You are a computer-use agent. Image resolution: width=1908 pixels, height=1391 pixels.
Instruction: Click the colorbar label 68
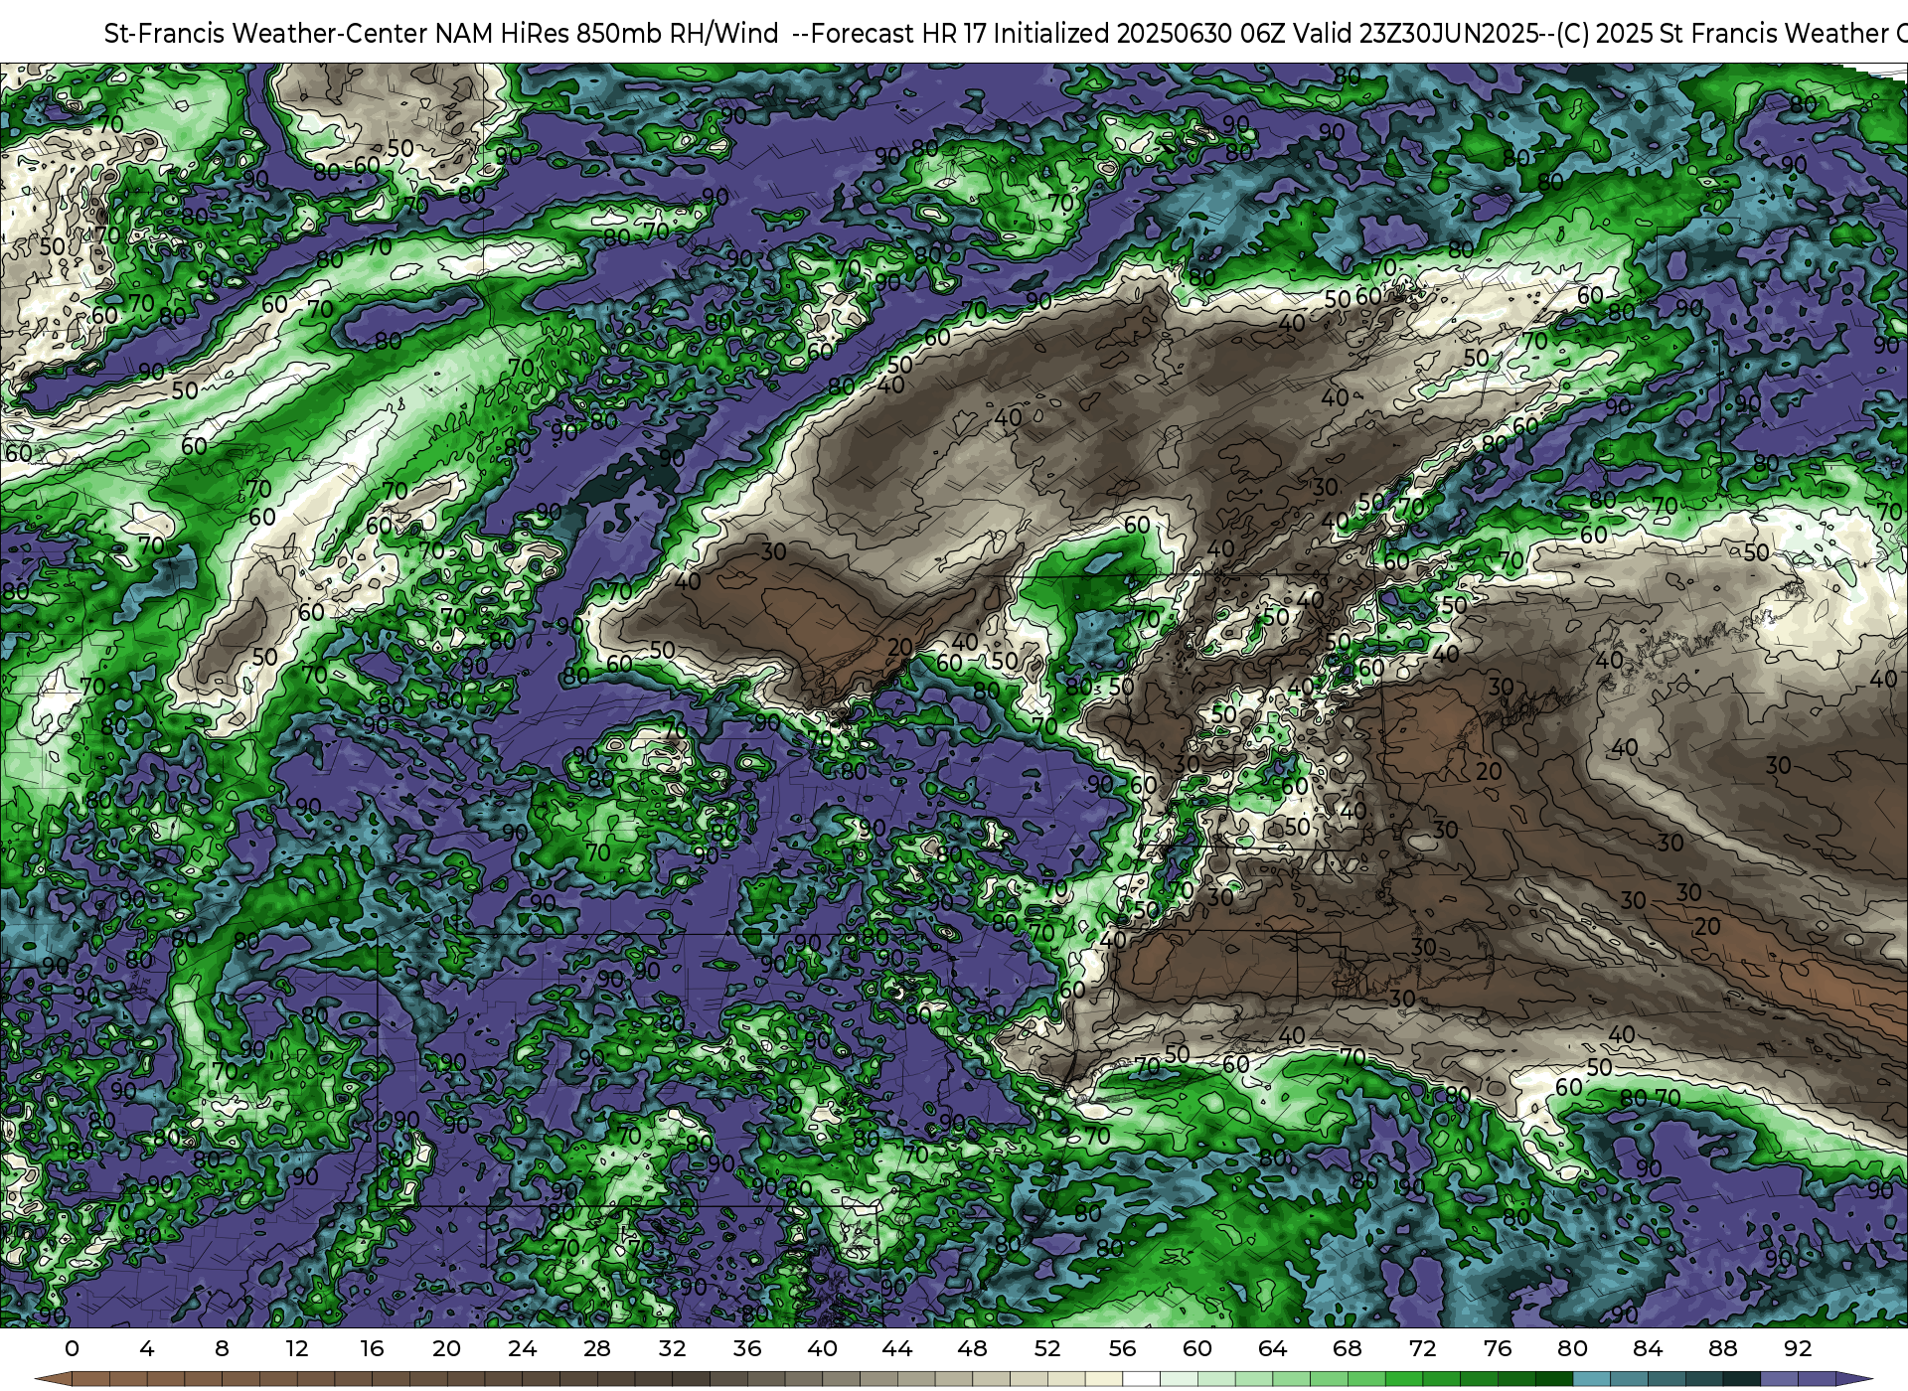point(1348,1348)
